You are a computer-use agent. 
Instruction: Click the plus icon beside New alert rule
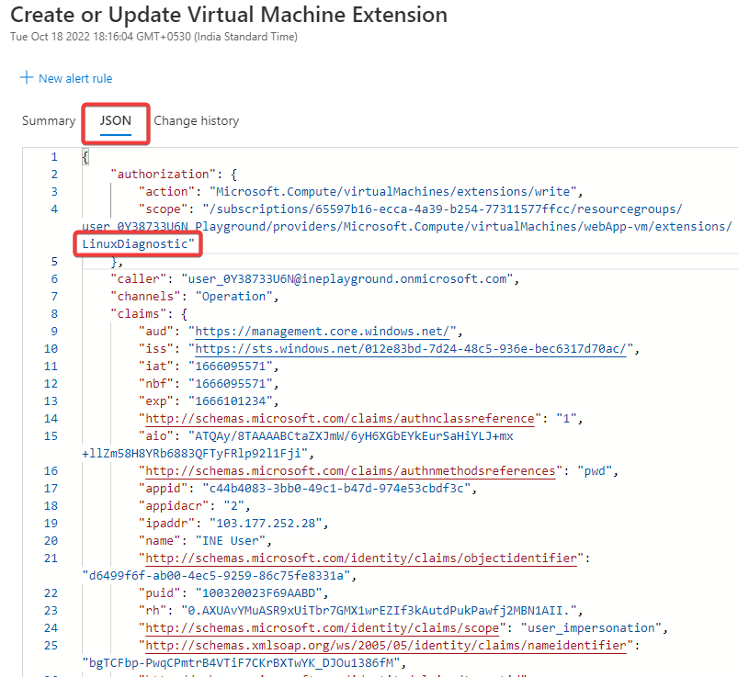point(26,78)
